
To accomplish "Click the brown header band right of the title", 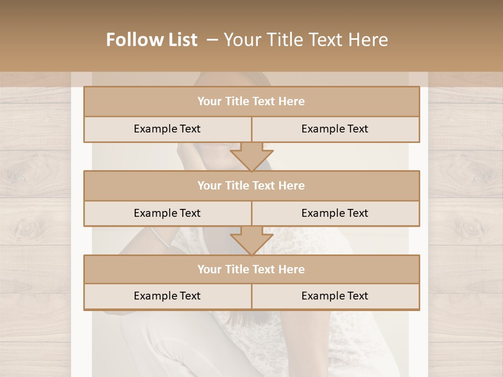I will point(451,37).
